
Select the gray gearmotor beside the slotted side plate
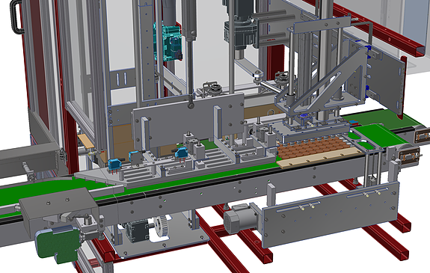pyautogui.click(x=241, y=219)
